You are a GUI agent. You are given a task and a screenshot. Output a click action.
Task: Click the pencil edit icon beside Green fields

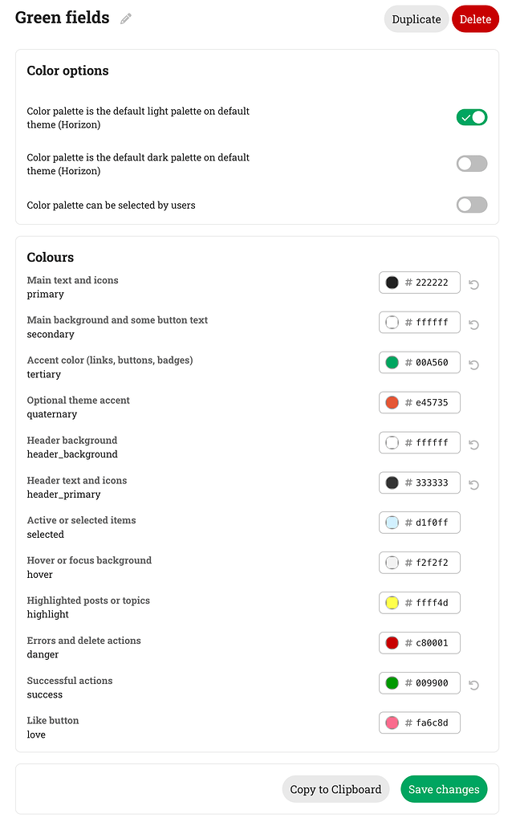tap(126, 18)
